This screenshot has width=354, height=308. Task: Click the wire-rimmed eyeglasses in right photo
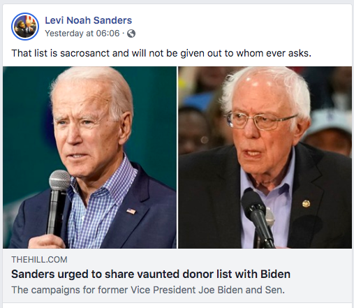pyautogui.click(x=260, y=120)
